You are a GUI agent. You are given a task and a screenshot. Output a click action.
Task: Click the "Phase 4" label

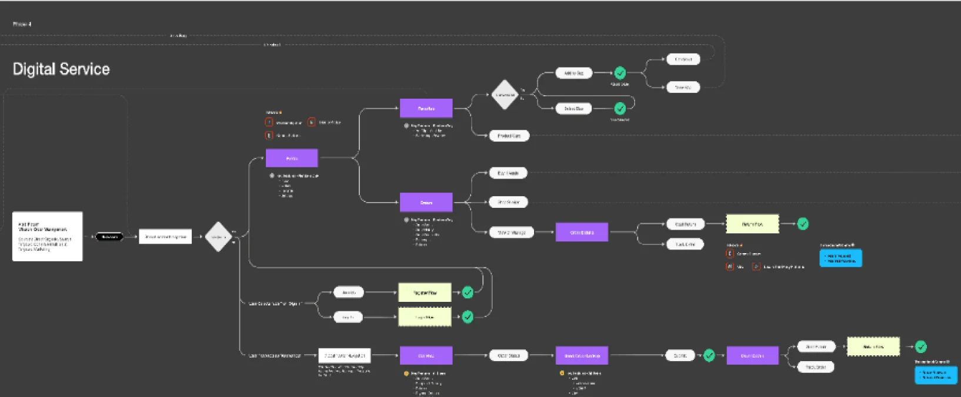22,24
